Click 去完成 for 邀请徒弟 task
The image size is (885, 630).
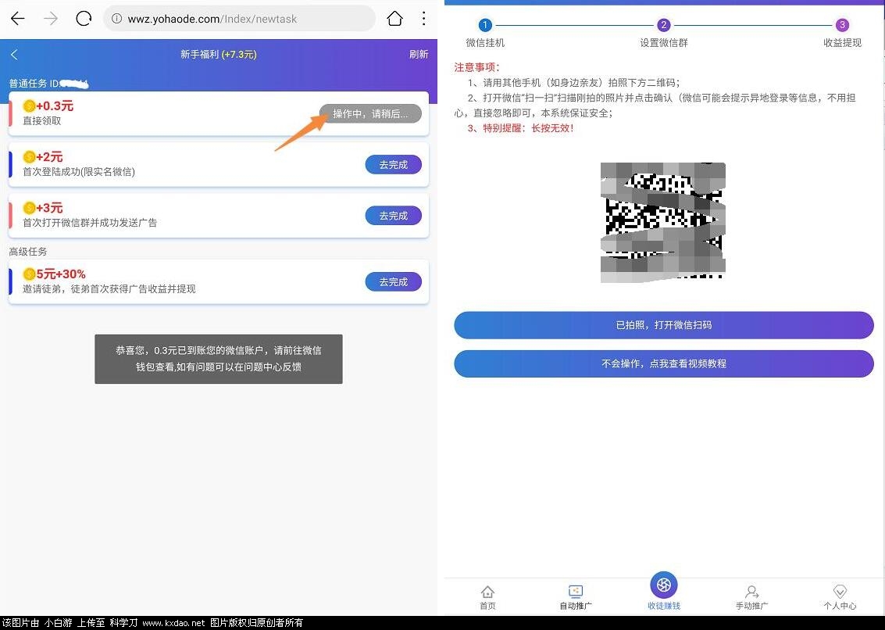pos(394,281)
